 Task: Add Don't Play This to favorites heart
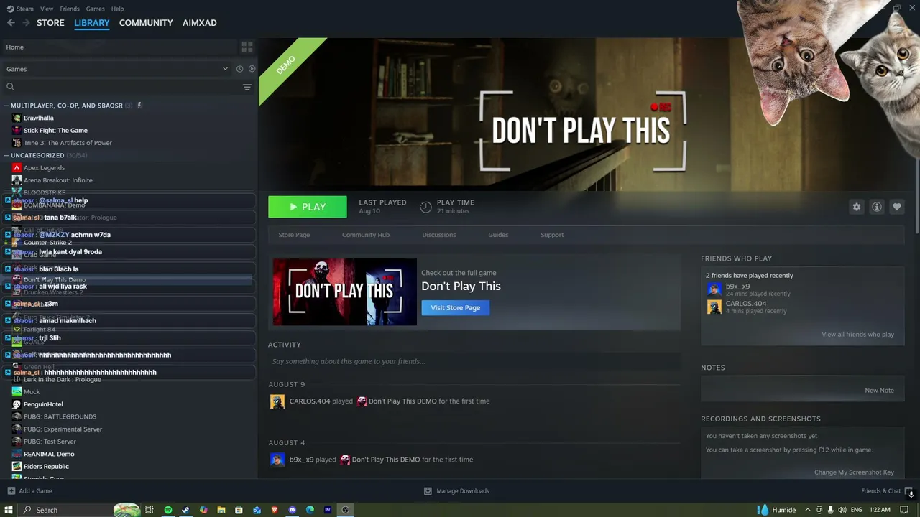tap(897, 207)
